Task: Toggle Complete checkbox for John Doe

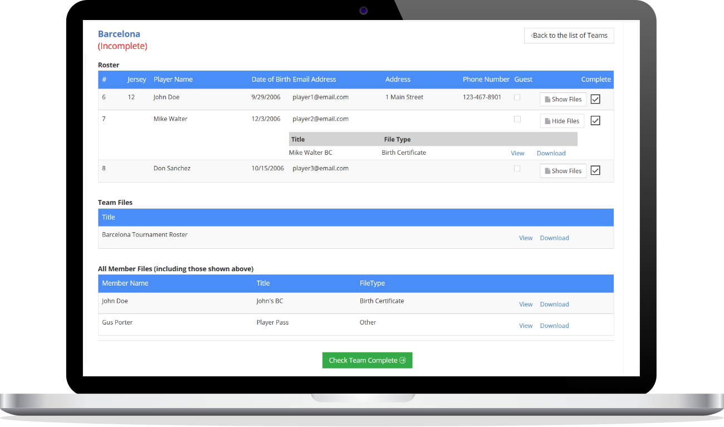Action: tap(595, 99)
